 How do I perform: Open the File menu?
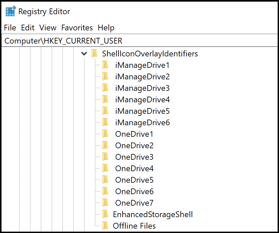10,28
